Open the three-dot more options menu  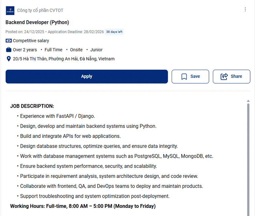point(245,9)
